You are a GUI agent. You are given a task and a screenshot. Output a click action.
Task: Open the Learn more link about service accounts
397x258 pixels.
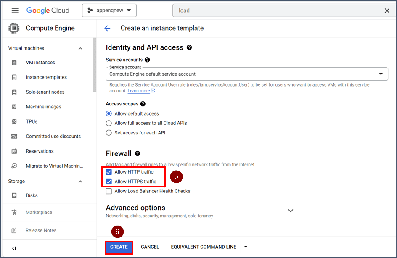pyautogui.click(x=139, y=90)
